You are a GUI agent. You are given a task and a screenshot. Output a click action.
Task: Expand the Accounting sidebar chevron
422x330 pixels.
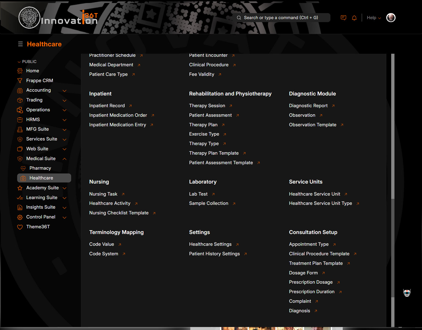(65, 91)
